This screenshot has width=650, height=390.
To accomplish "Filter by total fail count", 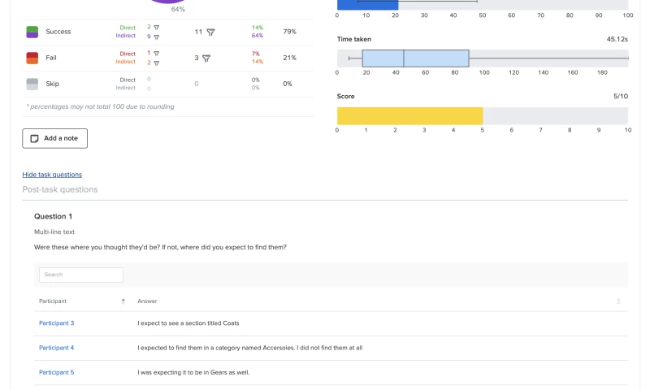I will click(206, 58).
